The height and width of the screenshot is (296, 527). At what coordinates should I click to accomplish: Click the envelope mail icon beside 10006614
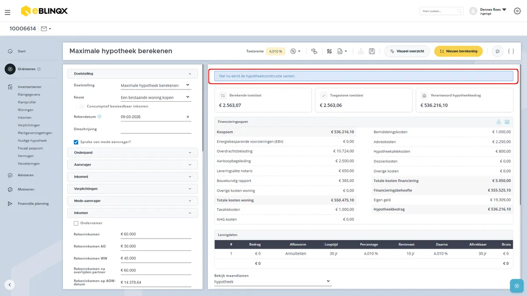[x=46, y=29]
